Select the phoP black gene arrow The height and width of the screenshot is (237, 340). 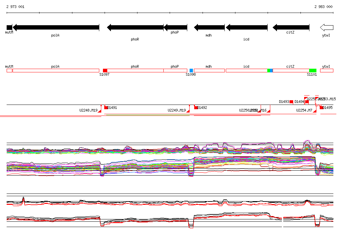click(175, 28)
